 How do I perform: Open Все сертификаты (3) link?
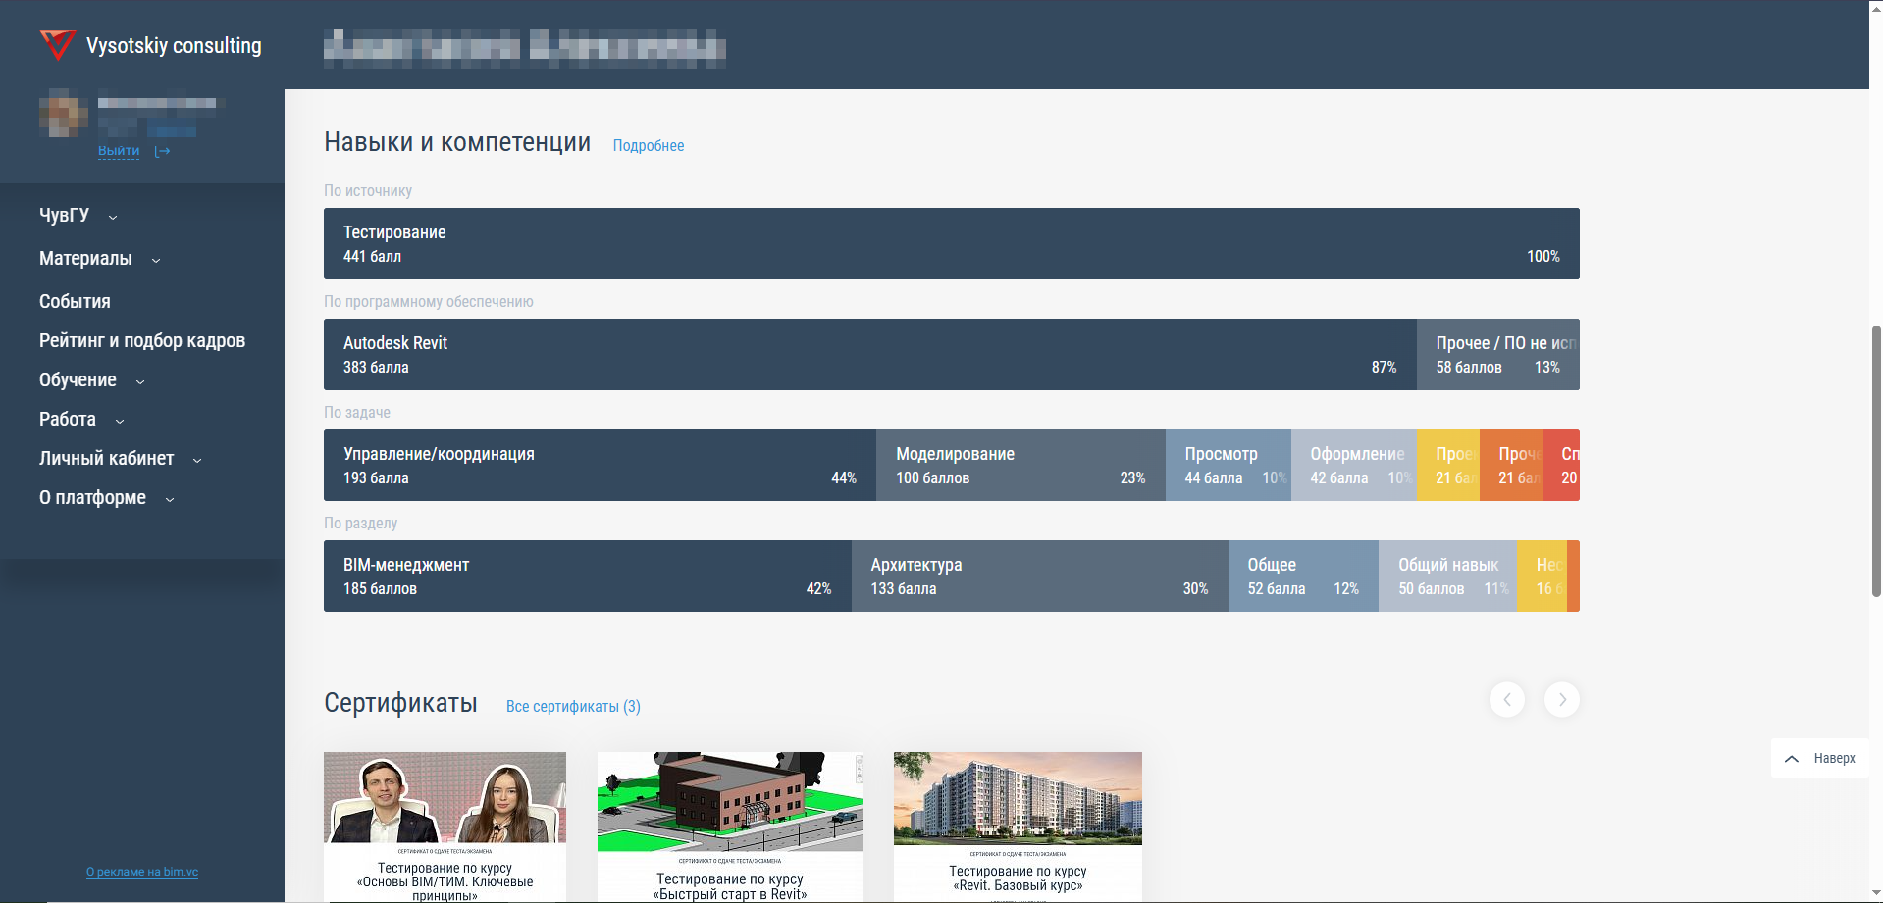(573, 706)
